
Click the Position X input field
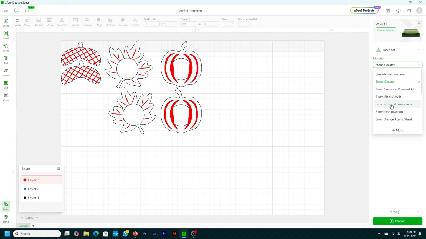click(x=152, y=24)
